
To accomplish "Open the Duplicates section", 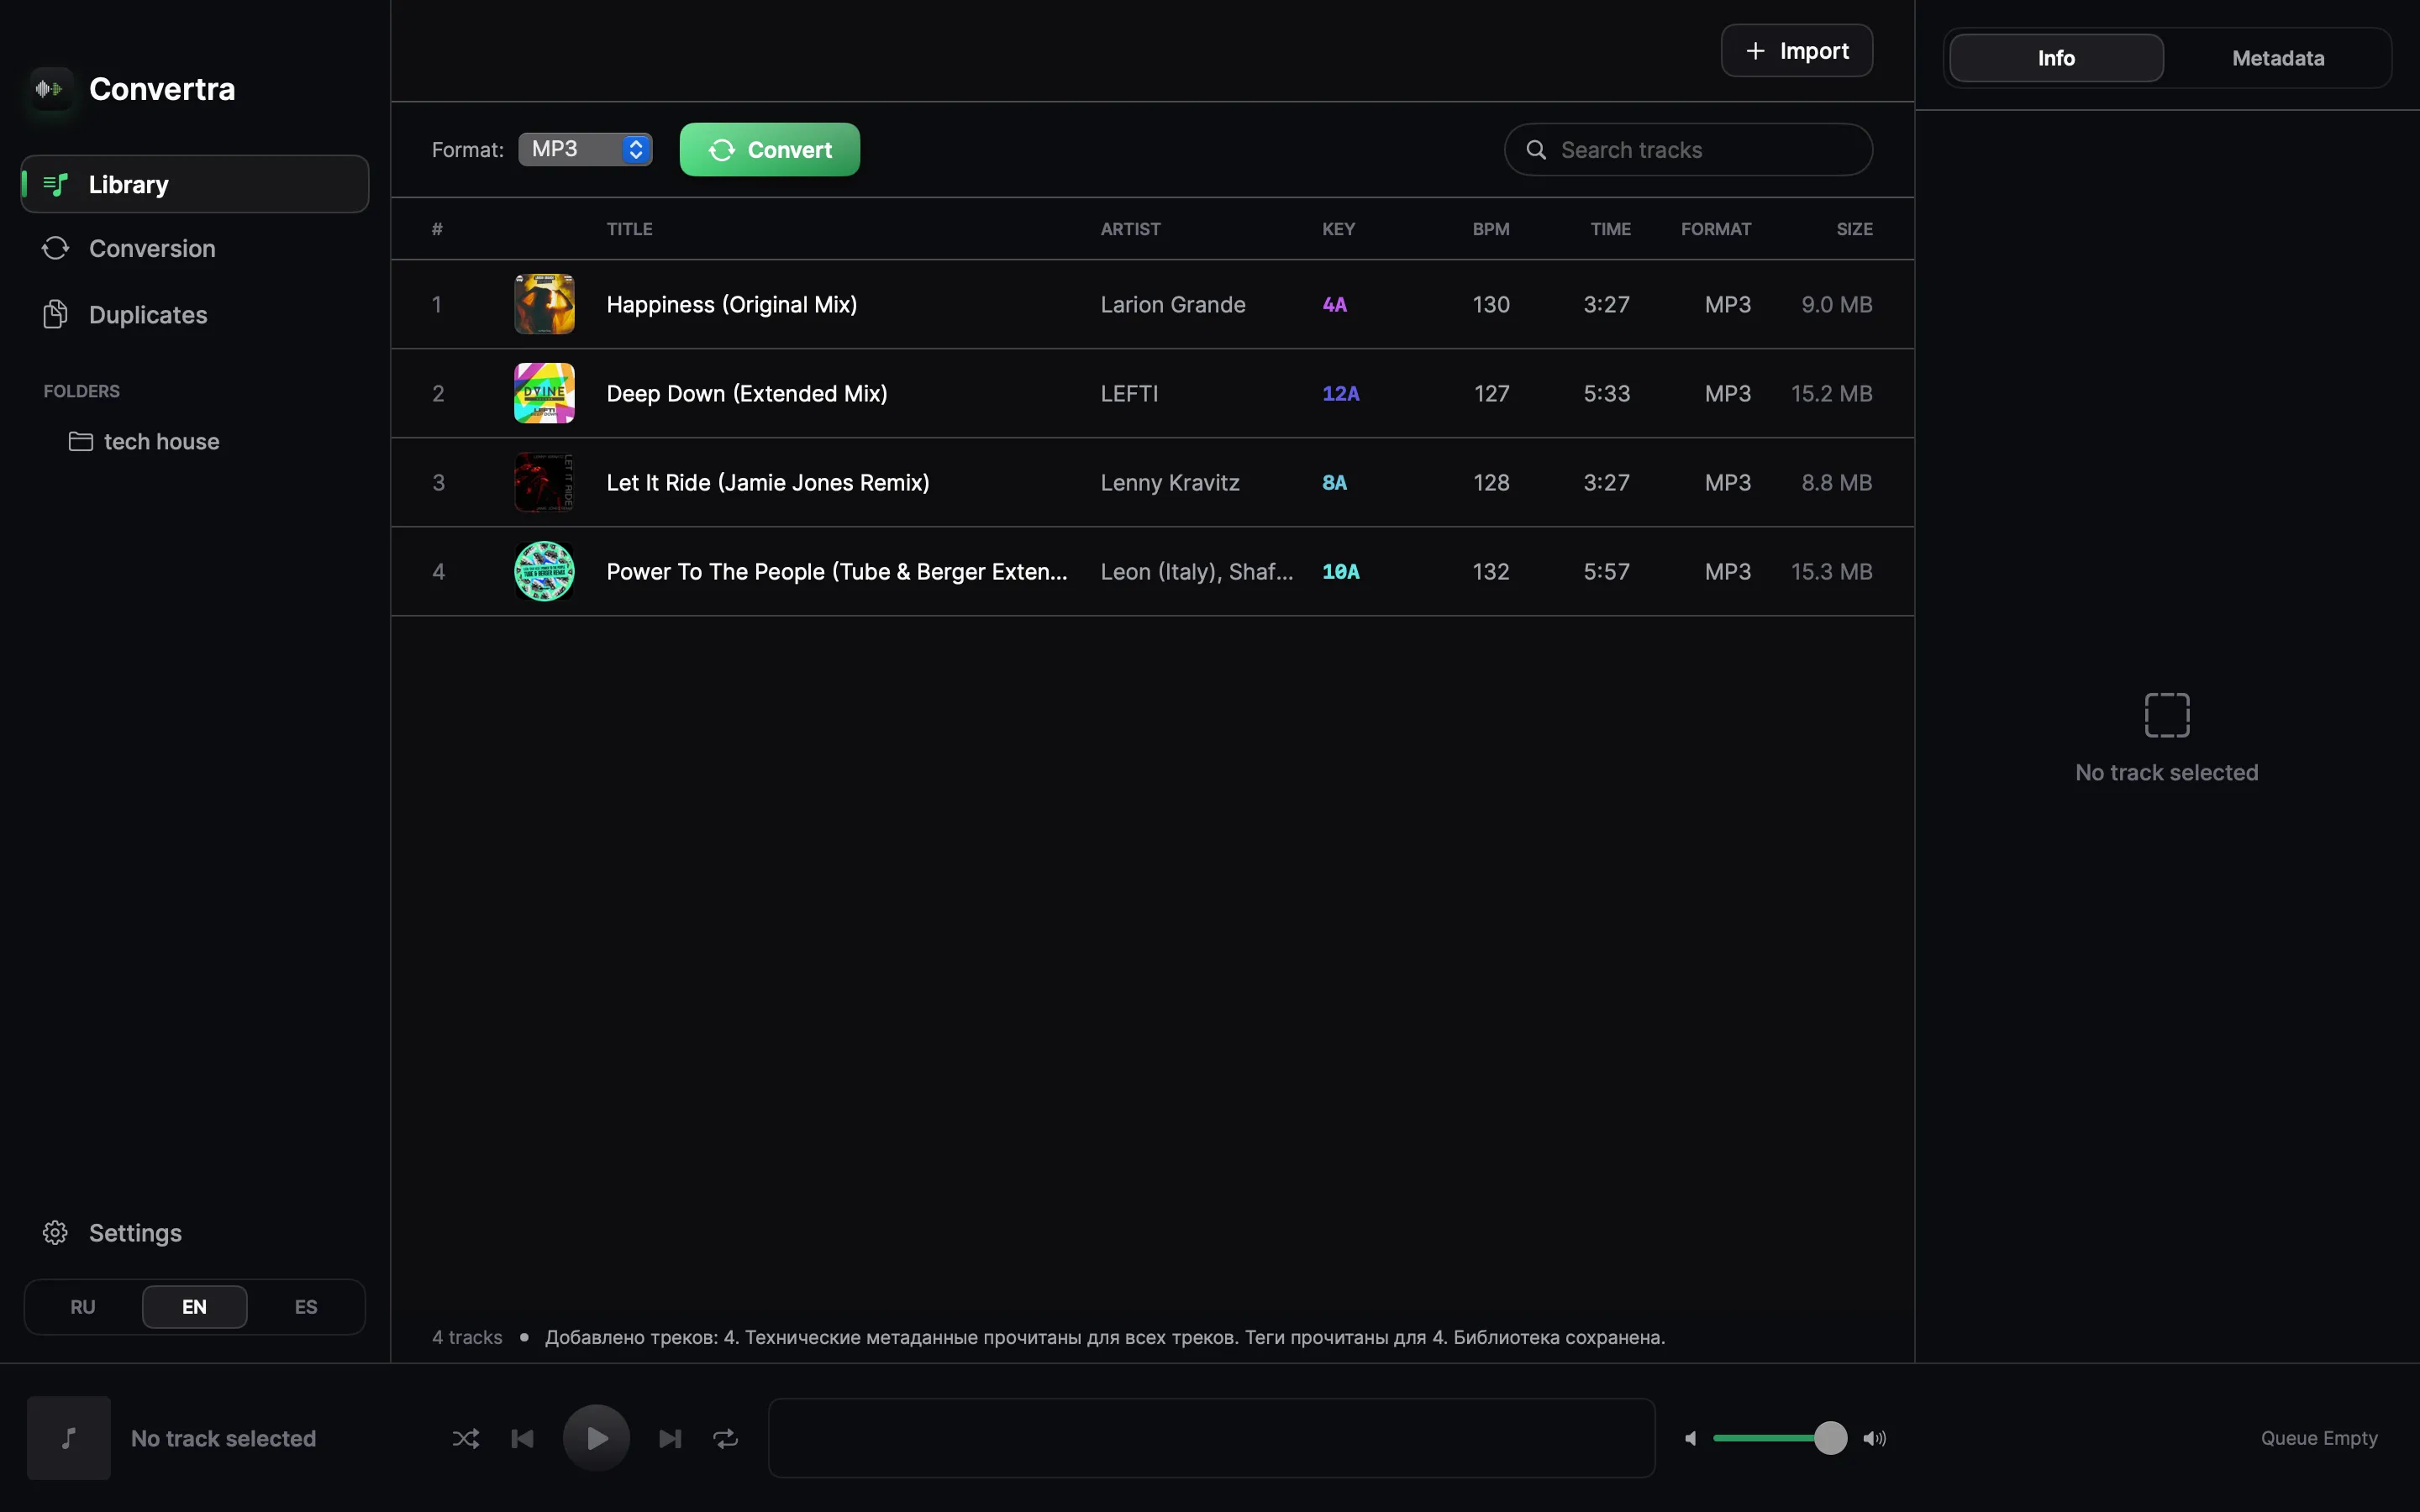I will (195, 314).
